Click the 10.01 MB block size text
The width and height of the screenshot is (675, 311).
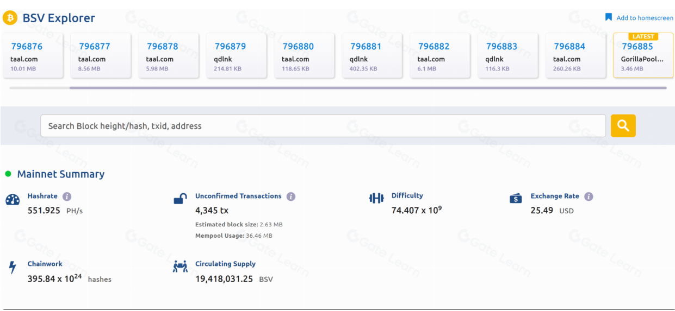click(22, 69)
